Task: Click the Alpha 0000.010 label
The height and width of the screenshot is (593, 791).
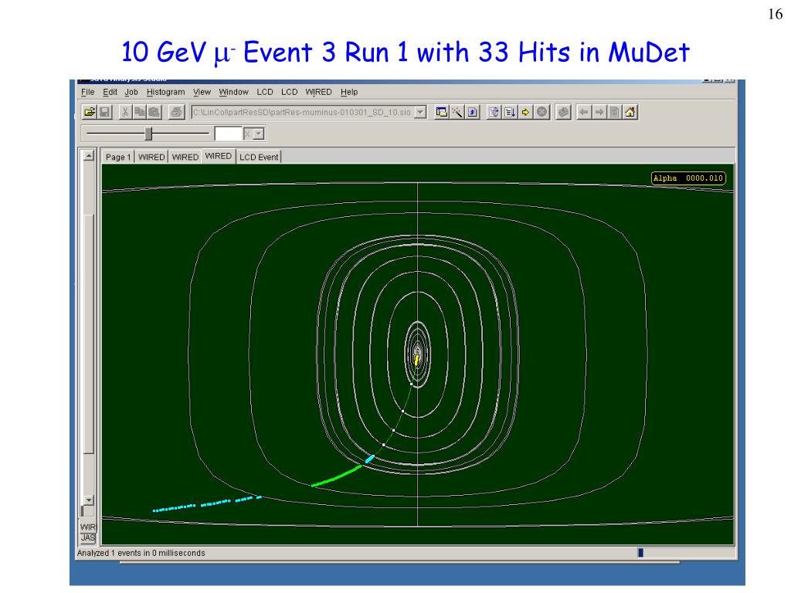Action: (x=688, y=178)
